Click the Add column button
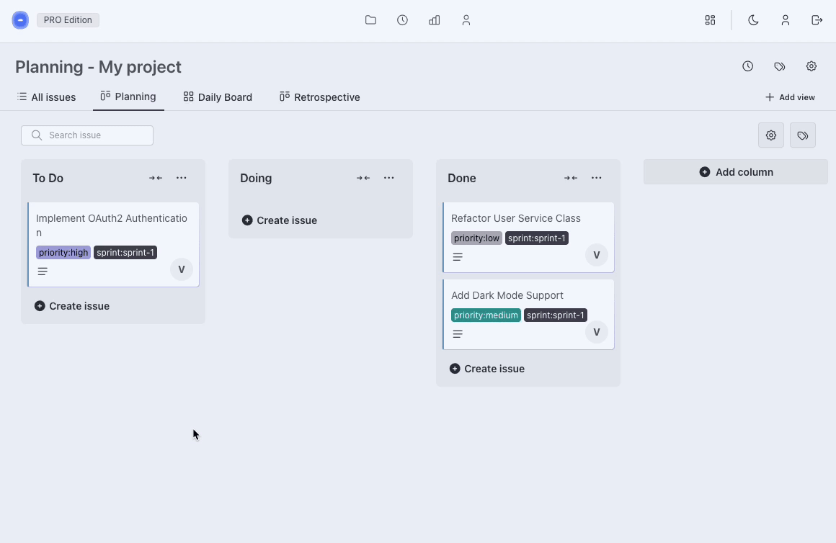Screen dimensions: 836x543 pyautogui.click(x=736, y=172)
